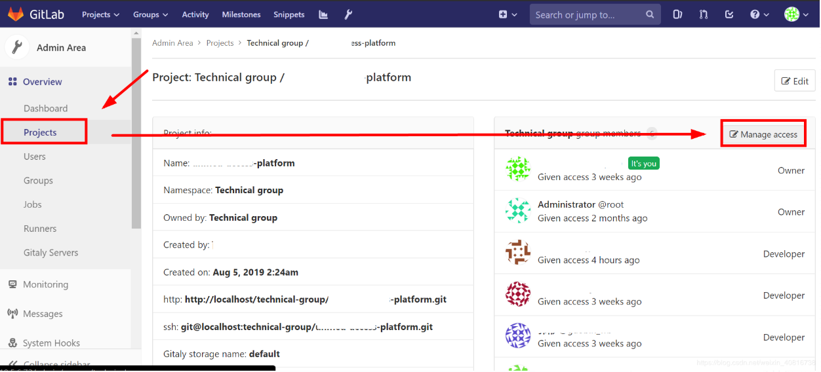
Task: Go to Activity in the top navbar
Action: coord(195,14)
